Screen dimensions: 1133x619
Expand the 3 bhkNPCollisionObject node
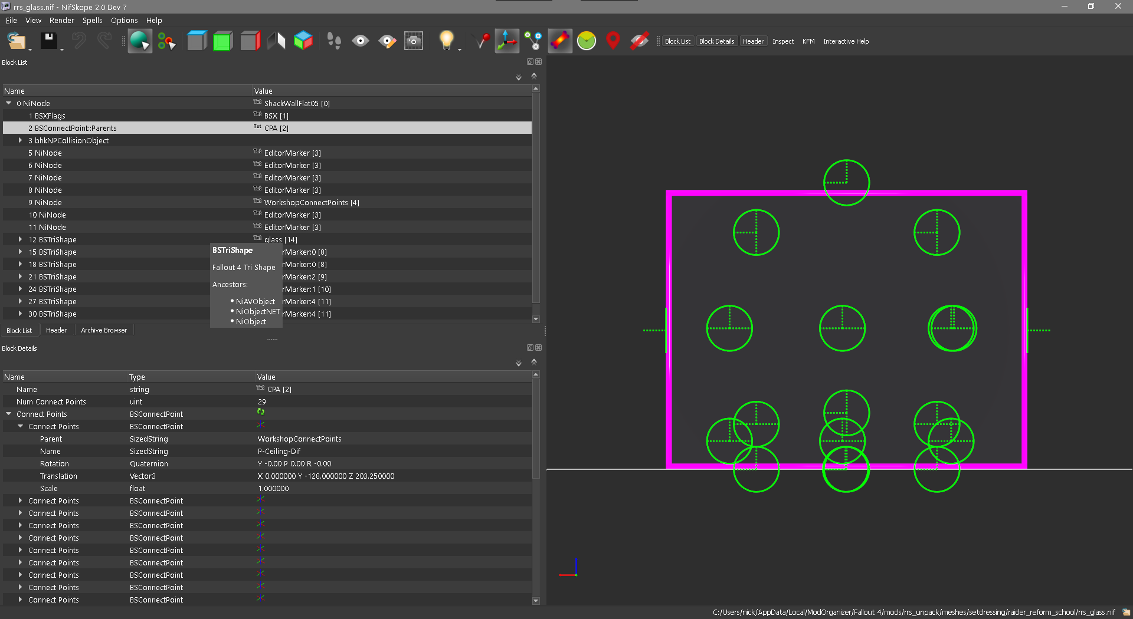point(20,140)
